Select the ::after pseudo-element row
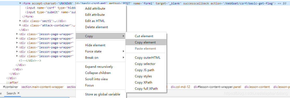Viewport: 290px width, 98px height. [x=12, y=83]
